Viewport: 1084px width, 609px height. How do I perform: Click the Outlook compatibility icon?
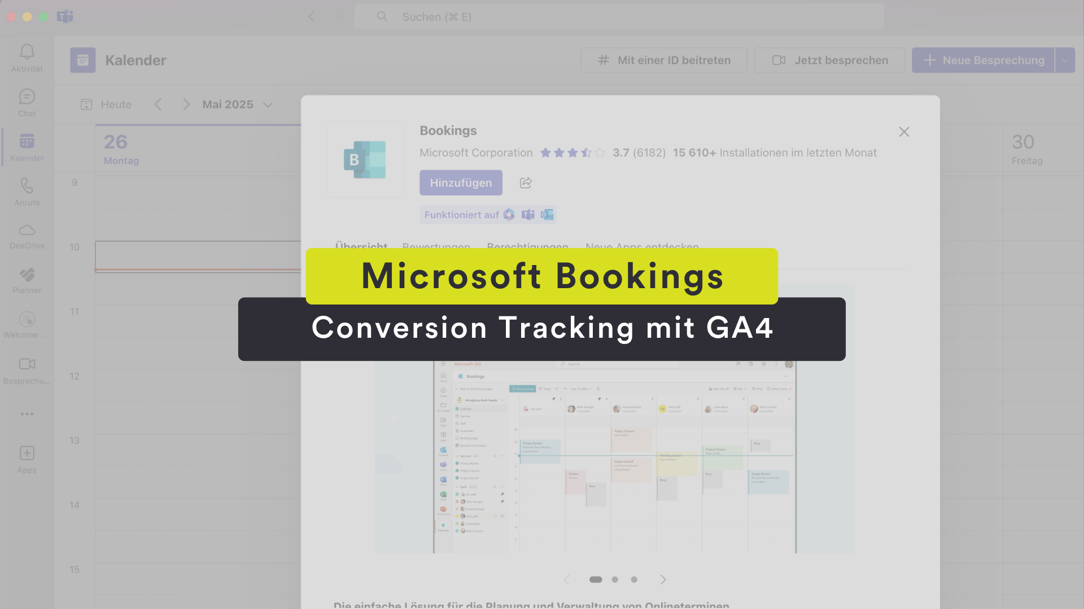click(x=547, y=214)
